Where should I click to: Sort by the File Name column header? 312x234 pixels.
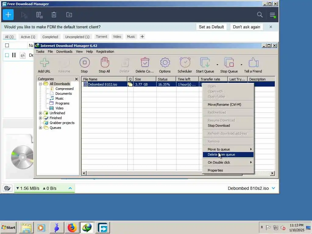pyautogui.click(x=105, y=79)
